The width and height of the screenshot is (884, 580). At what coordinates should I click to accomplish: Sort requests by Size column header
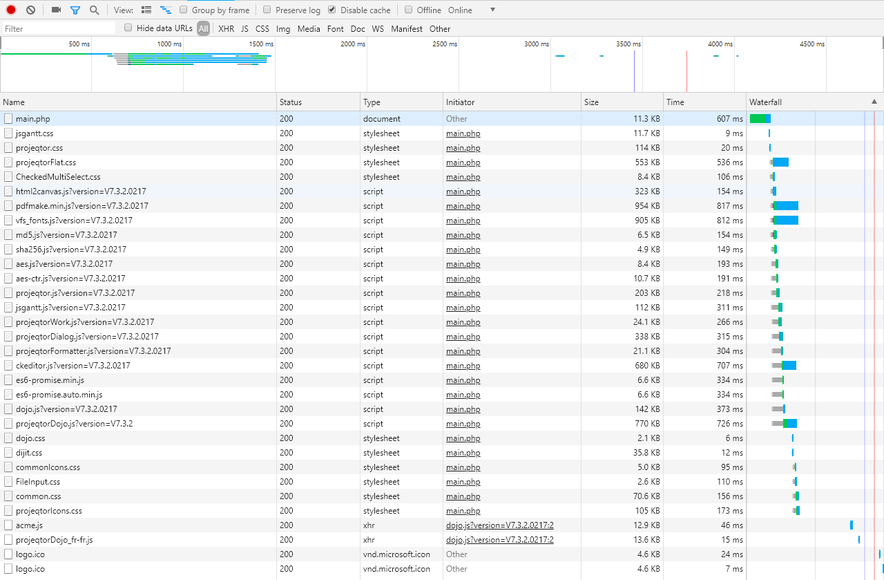(622, 102)
